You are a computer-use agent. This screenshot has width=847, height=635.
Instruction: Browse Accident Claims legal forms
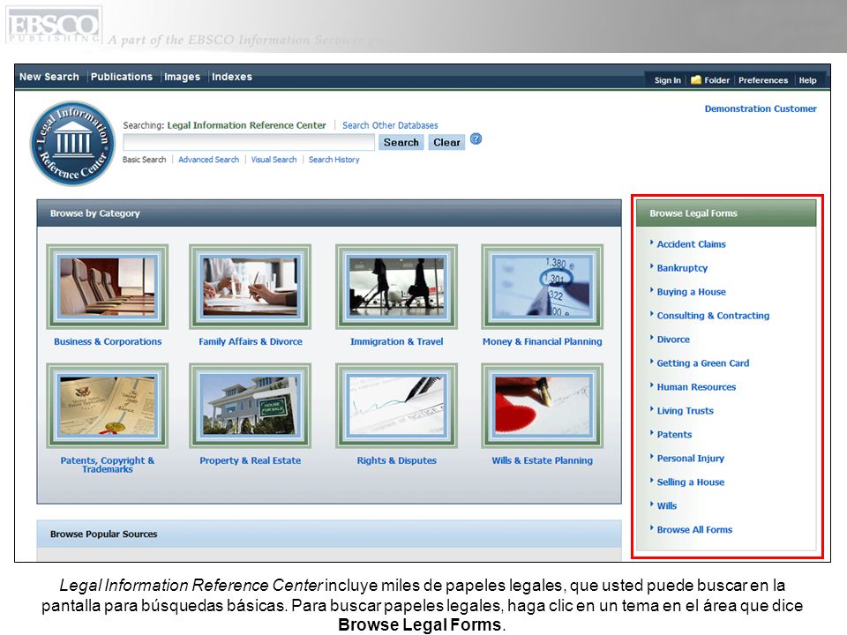coord(692,244)
